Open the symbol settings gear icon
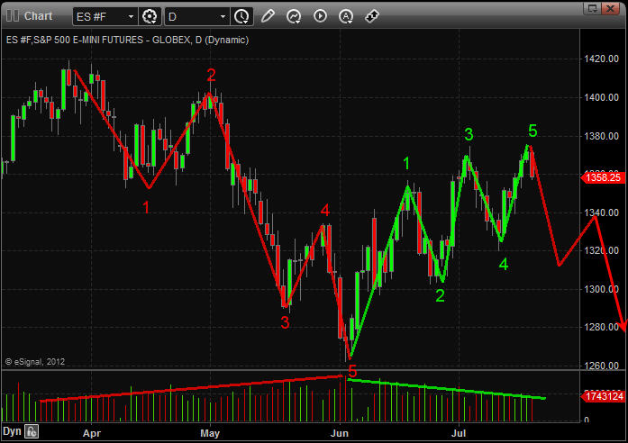This screenshot has height=443, width=628. click(150, 16)
